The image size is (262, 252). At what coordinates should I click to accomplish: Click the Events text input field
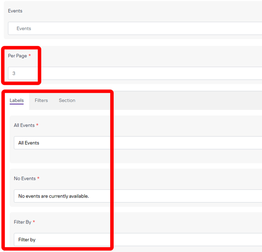(x=135, y=28)
